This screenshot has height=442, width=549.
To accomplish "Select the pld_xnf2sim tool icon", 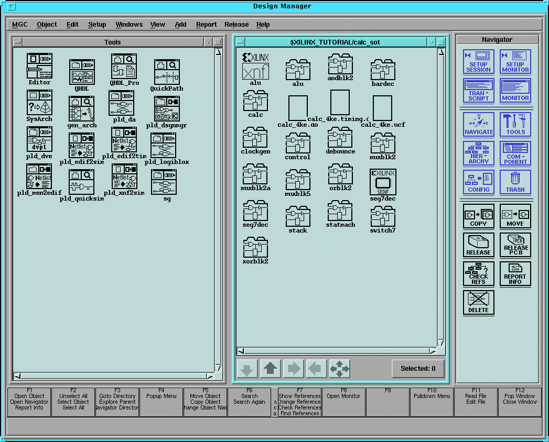I will click(x=124, y=176).
